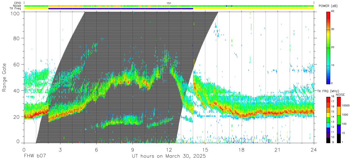This screenshot has width=353, height=162.
Task: Click the 18 UT hour axis tick label
Action: pyautogui.click(x=241, y=150)
